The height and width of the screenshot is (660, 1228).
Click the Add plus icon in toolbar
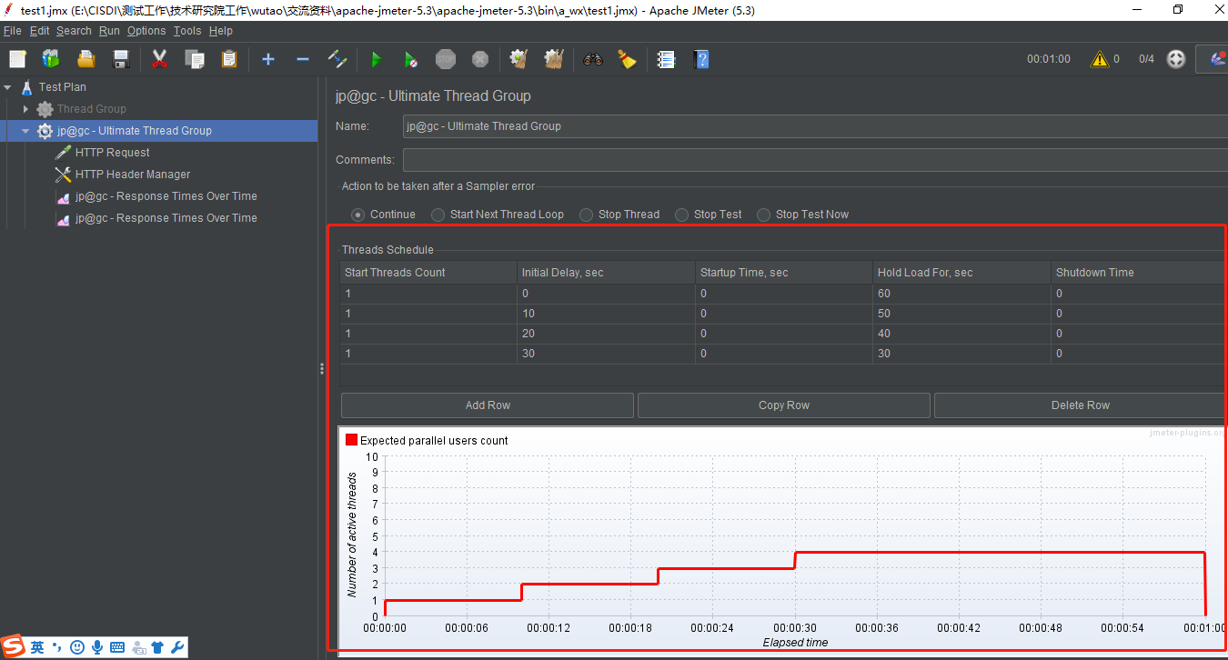pos(267,59)
